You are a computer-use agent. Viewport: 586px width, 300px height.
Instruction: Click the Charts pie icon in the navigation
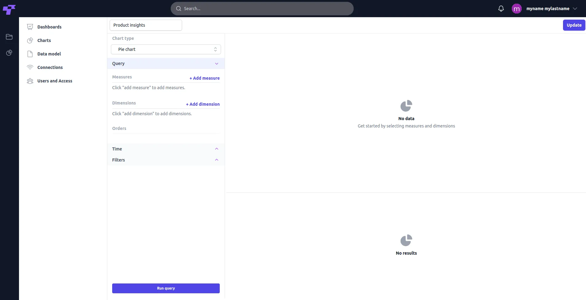30,40
